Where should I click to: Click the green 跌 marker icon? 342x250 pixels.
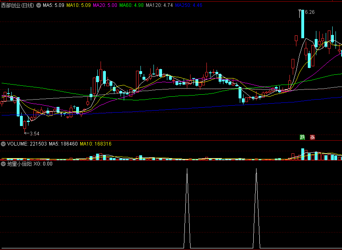[302, 137]
